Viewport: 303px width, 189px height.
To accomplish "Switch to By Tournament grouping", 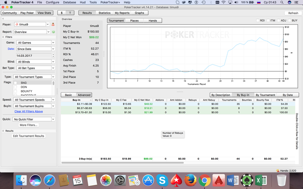I will (265, 95).
